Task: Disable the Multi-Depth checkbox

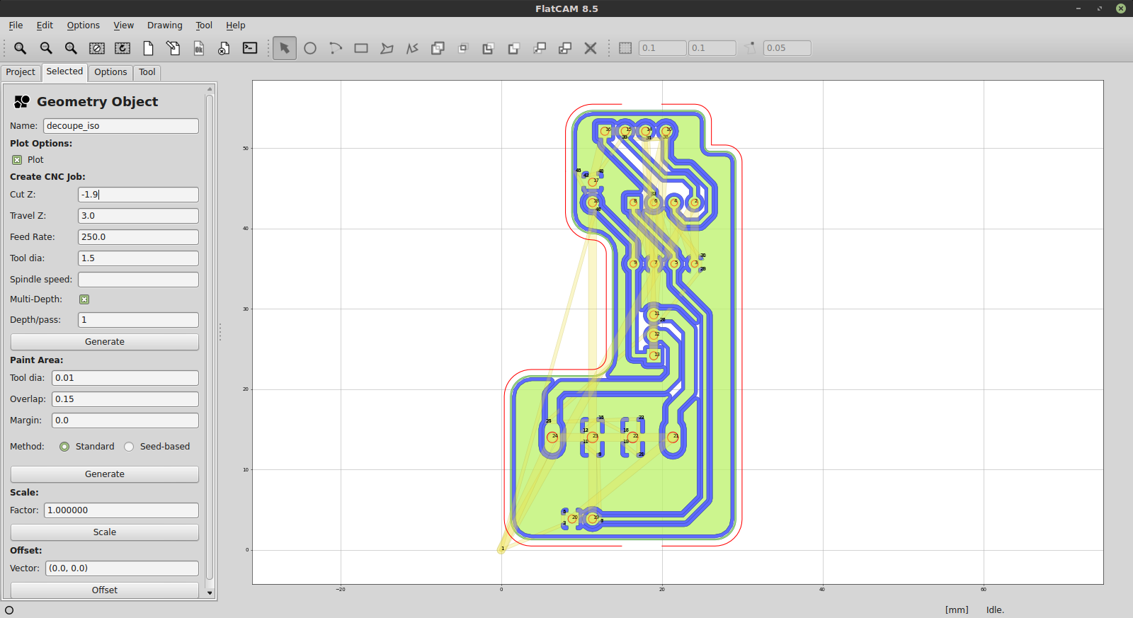Action: [84, 299]
